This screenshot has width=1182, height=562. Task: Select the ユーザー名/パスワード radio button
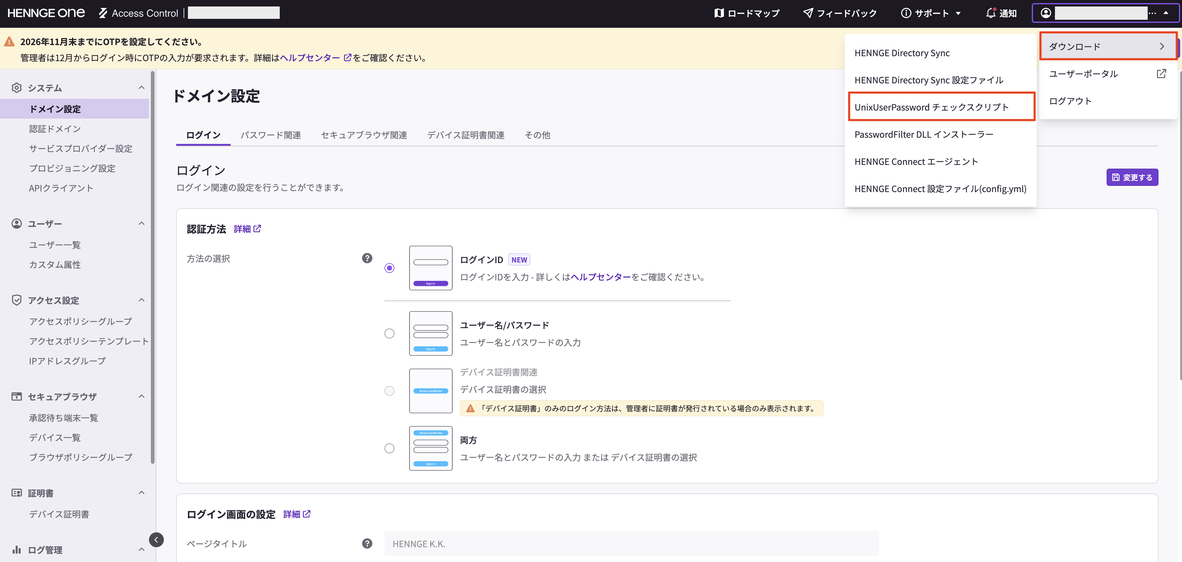389,333
